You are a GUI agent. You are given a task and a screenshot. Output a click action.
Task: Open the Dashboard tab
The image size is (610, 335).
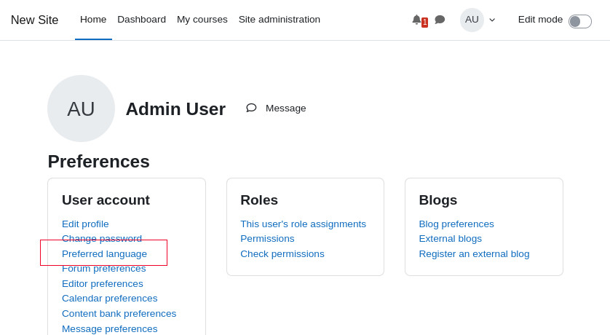coord(141,20)
